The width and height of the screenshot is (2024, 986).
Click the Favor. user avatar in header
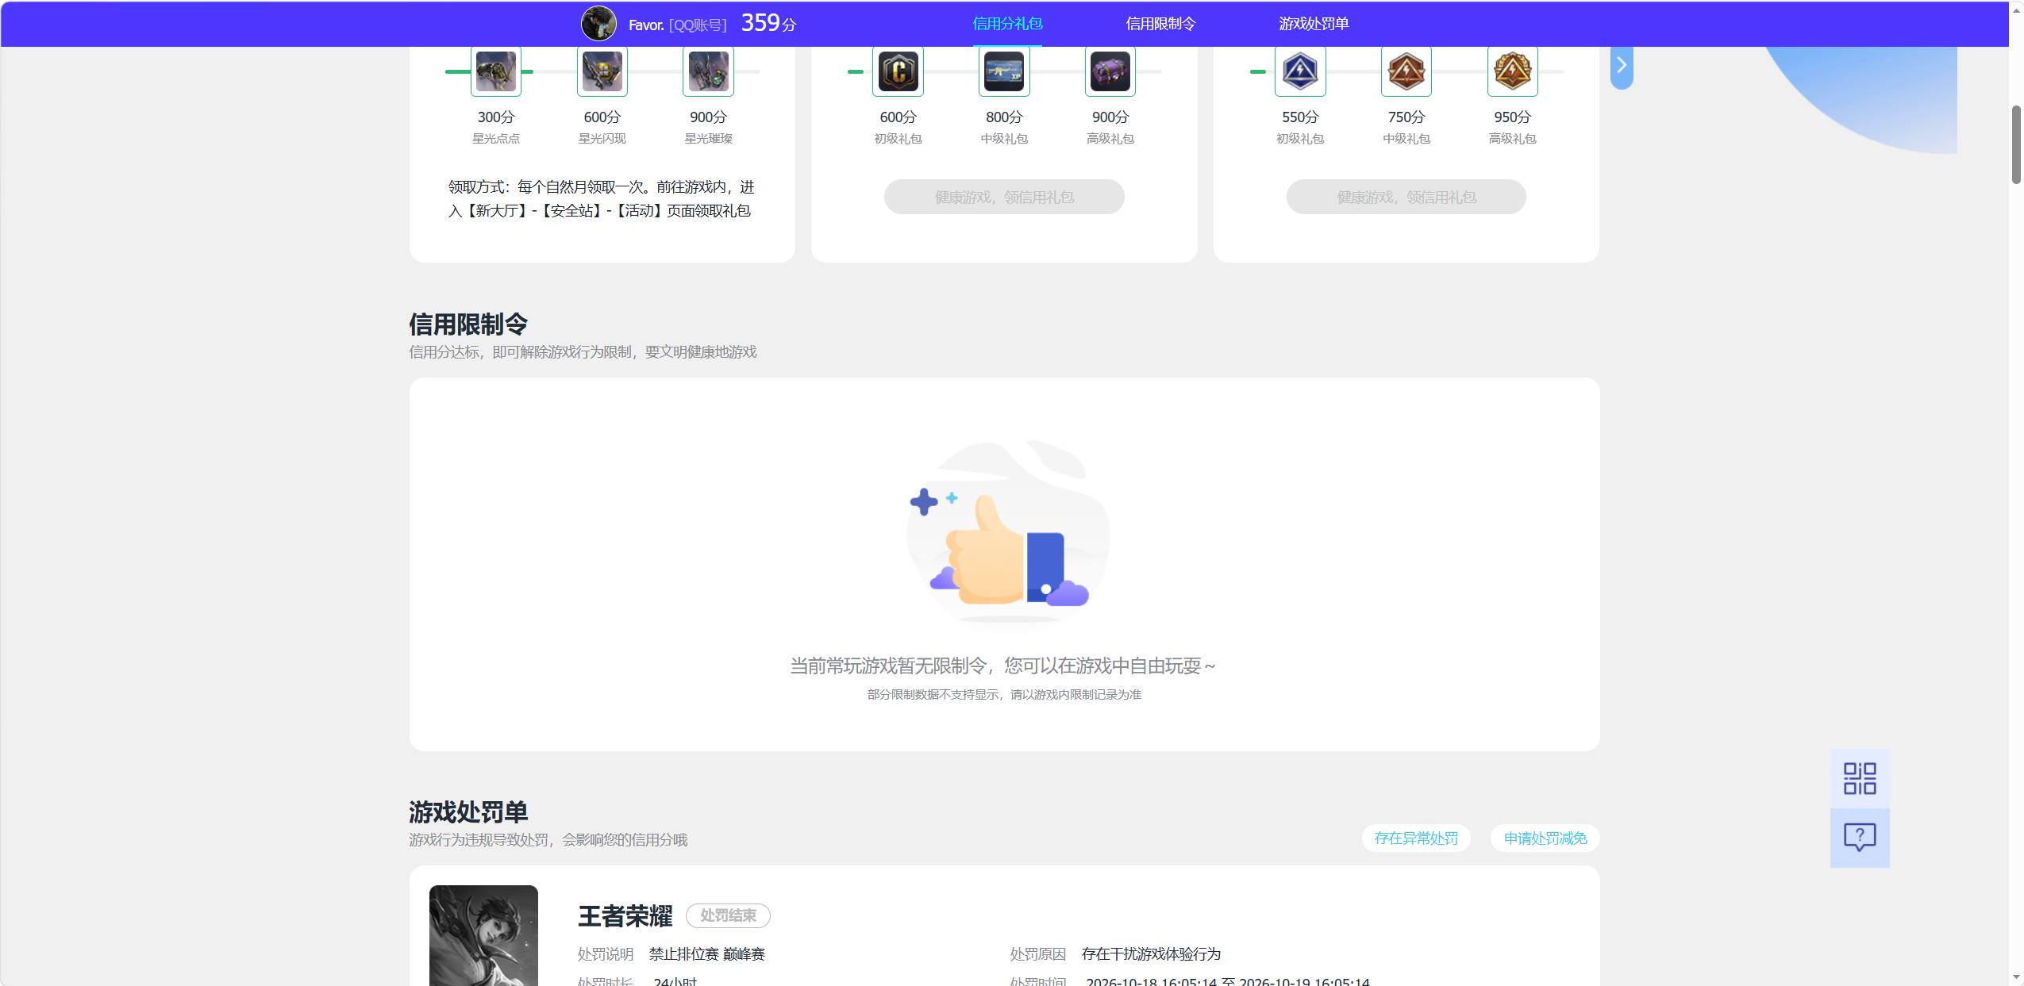click(598, 24)
